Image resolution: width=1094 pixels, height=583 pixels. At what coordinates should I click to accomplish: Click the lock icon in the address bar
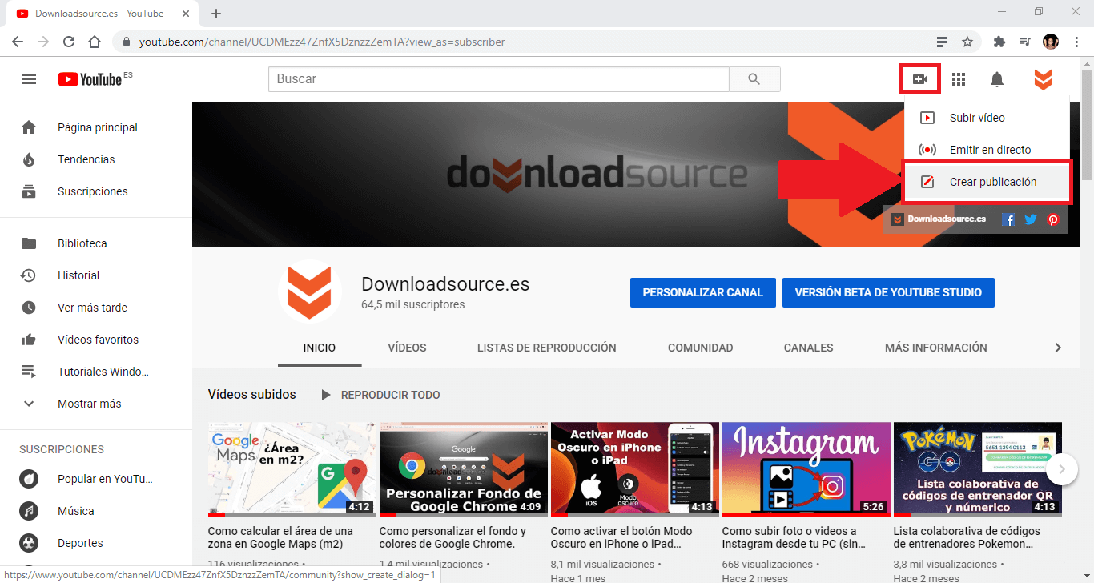point(127,42)
